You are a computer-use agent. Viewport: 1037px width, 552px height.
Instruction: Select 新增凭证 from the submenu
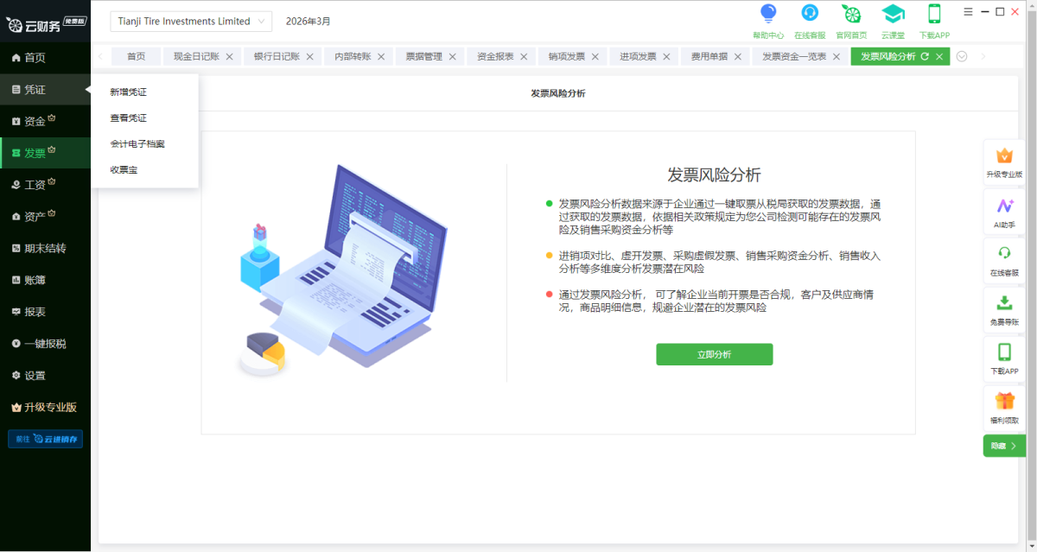point(129,92)
